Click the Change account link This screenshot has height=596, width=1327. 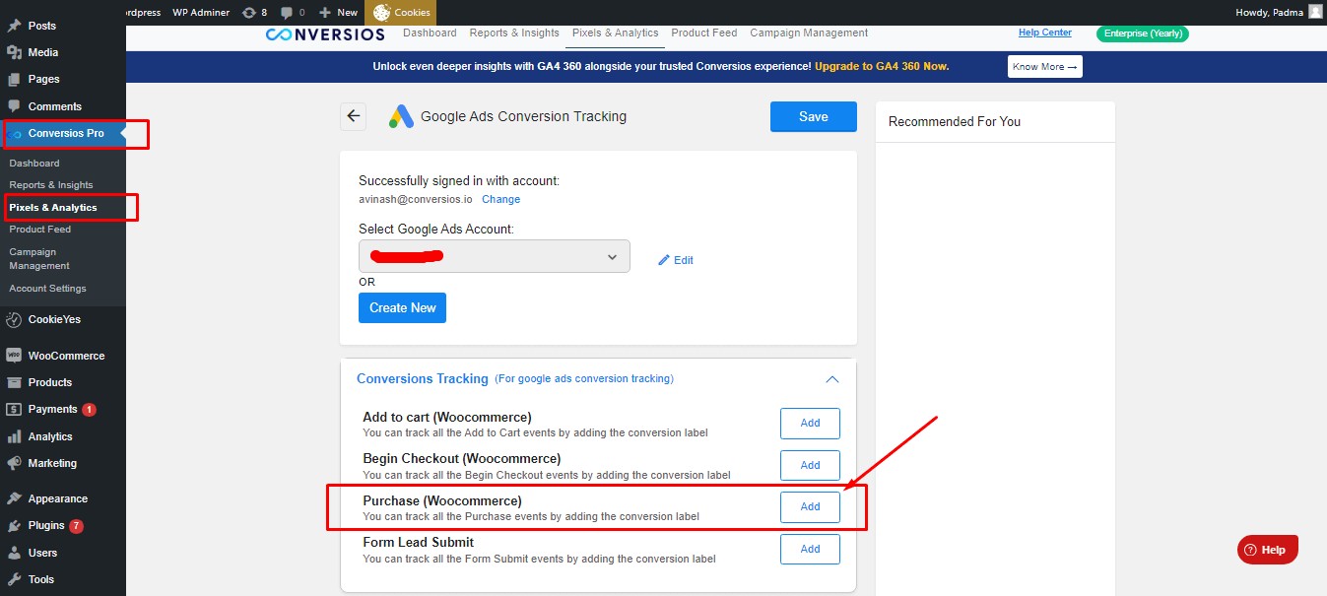click(500, 199)
